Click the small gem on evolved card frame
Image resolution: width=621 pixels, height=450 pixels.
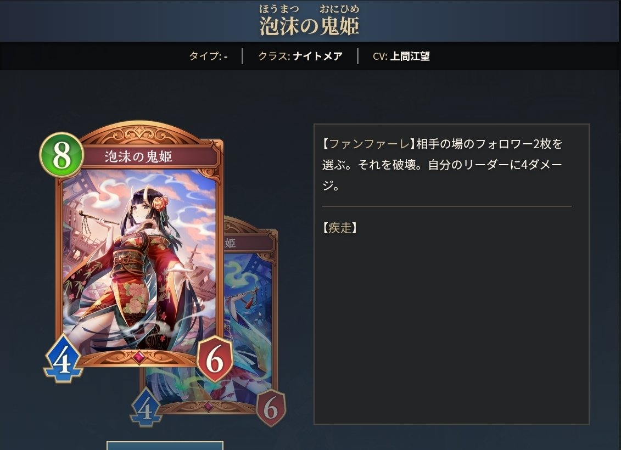[x=208, y=406]
